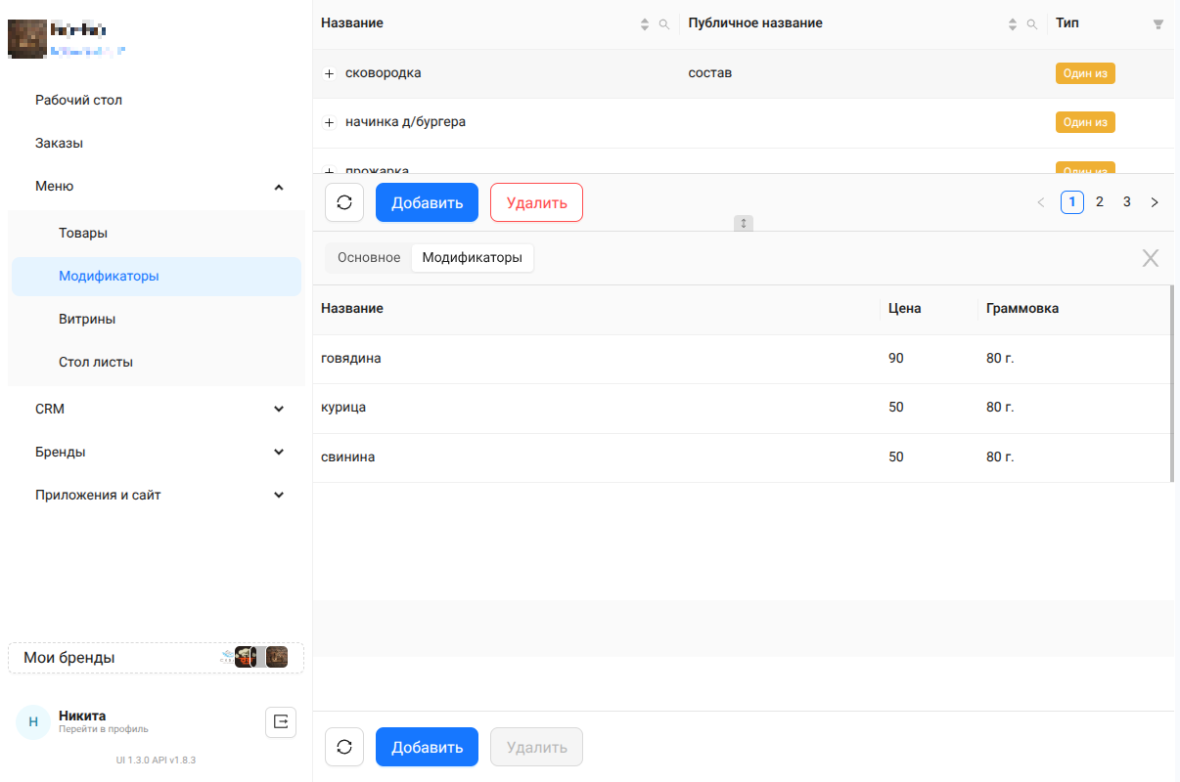1180x782 pixels.
Task: Switch to the Основное tab
Action: pyautogui.click(x=369, y=258)
